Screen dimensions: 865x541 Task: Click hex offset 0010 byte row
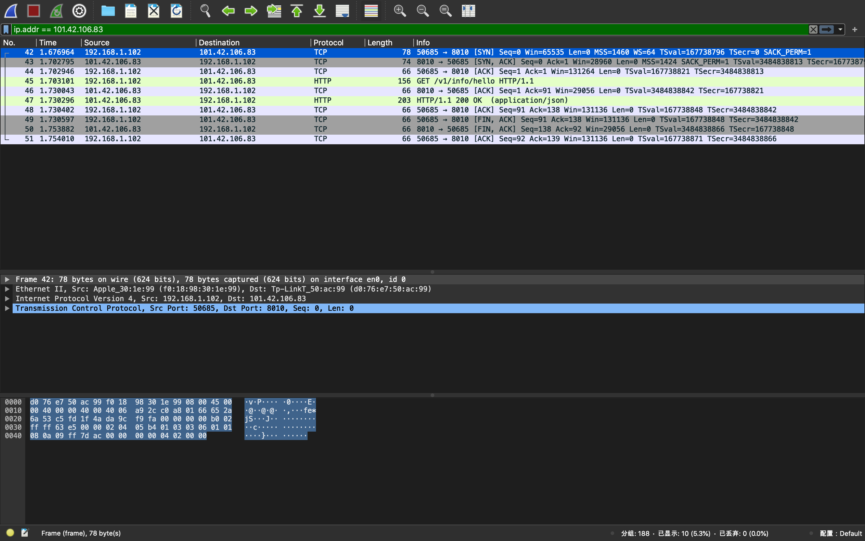pyautogui.click(x=131, y=411)
